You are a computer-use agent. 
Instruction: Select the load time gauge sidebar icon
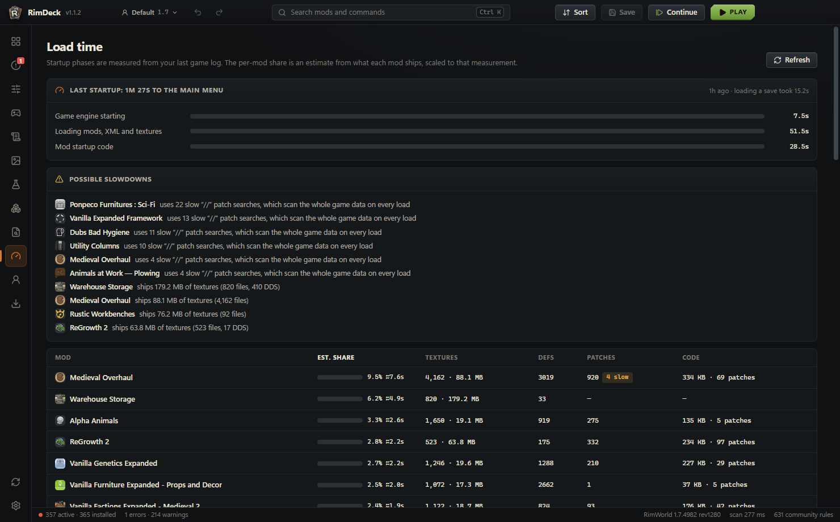pos(16,256)
